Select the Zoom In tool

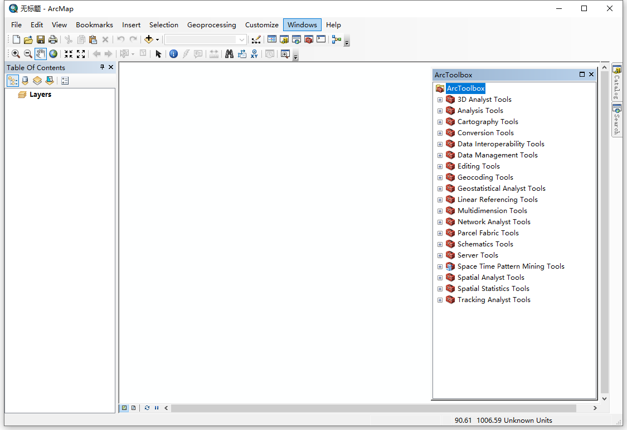[16, 54]
